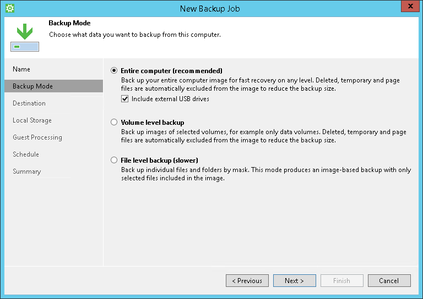Viewport: 423px width, 299px height.
Task: Cancel the backup job wizard
Action: click(x=389, y=281)
